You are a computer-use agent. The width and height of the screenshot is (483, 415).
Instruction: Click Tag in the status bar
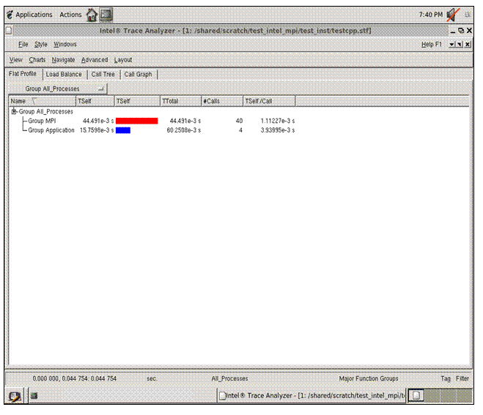pos(446,378)
